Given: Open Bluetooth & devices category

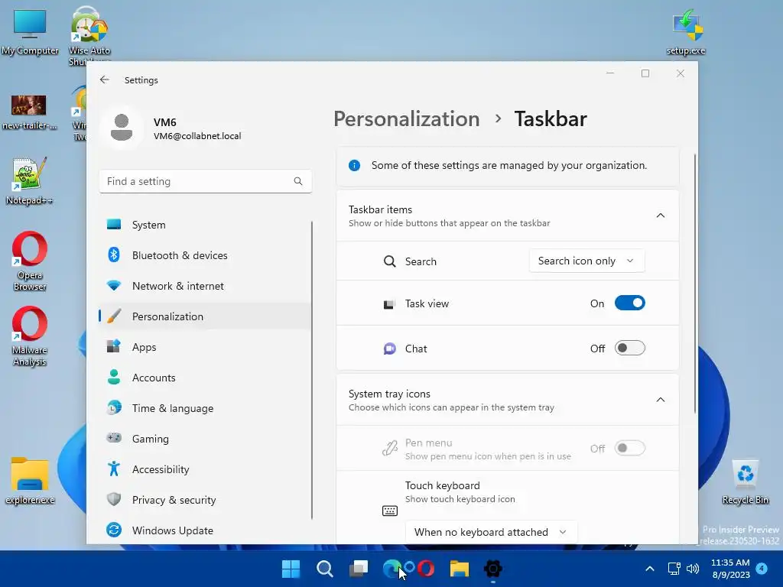Looking at the screenshot, I should [205, 255].
